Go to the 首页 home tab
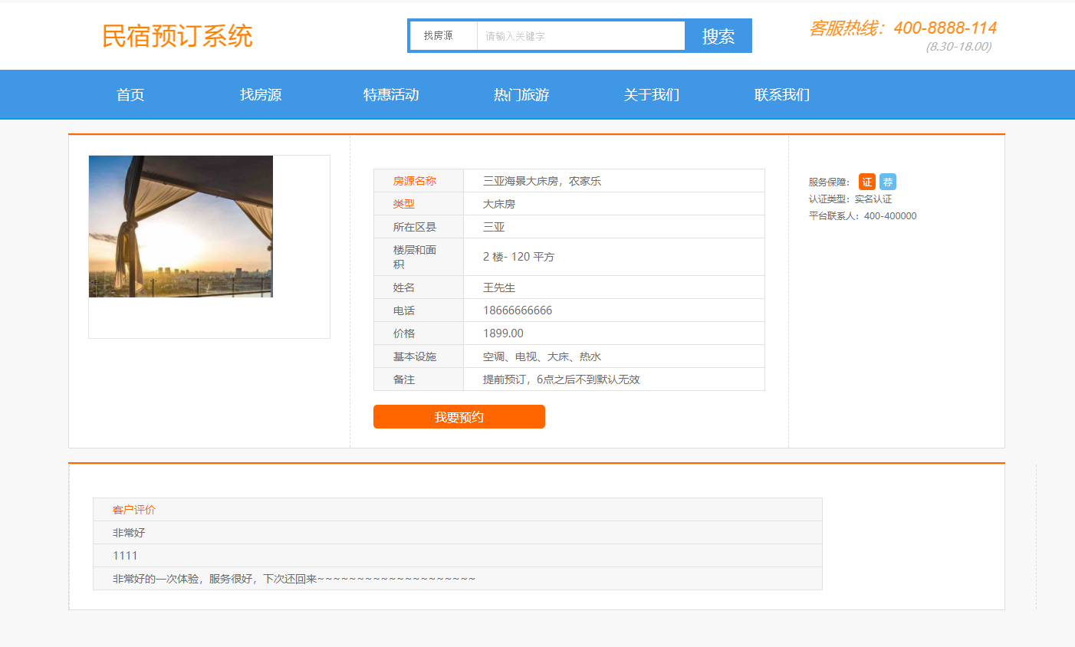 130,95
